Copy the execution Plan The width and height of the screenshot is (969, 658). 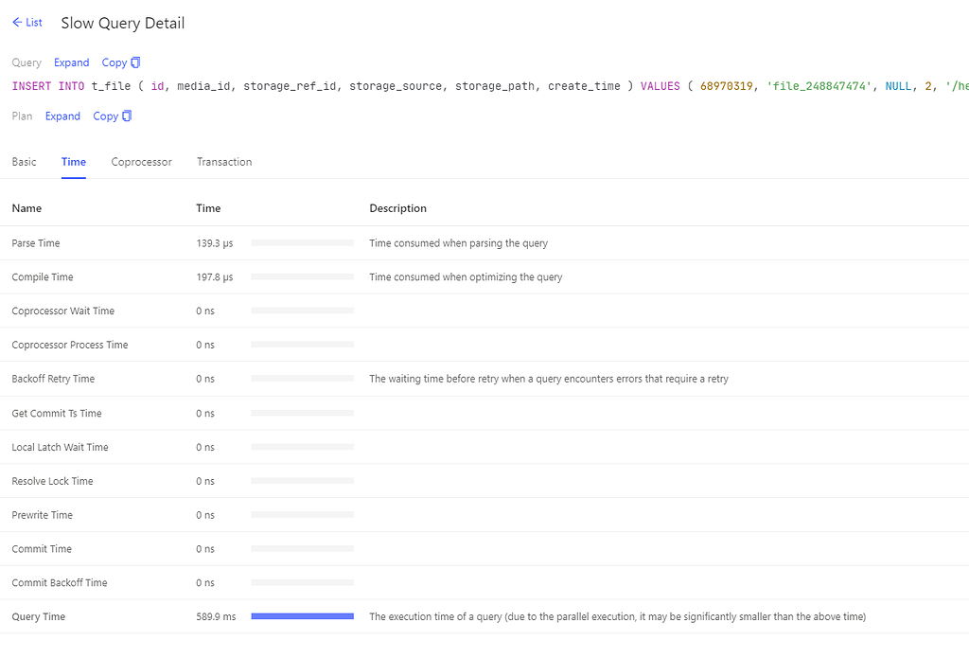tap(112, 116)
